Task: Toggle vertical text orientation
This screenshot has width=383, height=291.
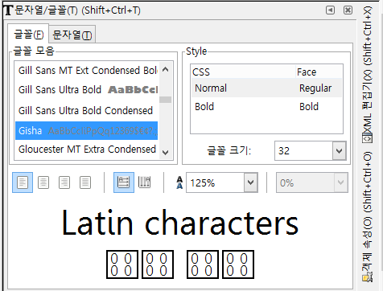Action: 145,182
